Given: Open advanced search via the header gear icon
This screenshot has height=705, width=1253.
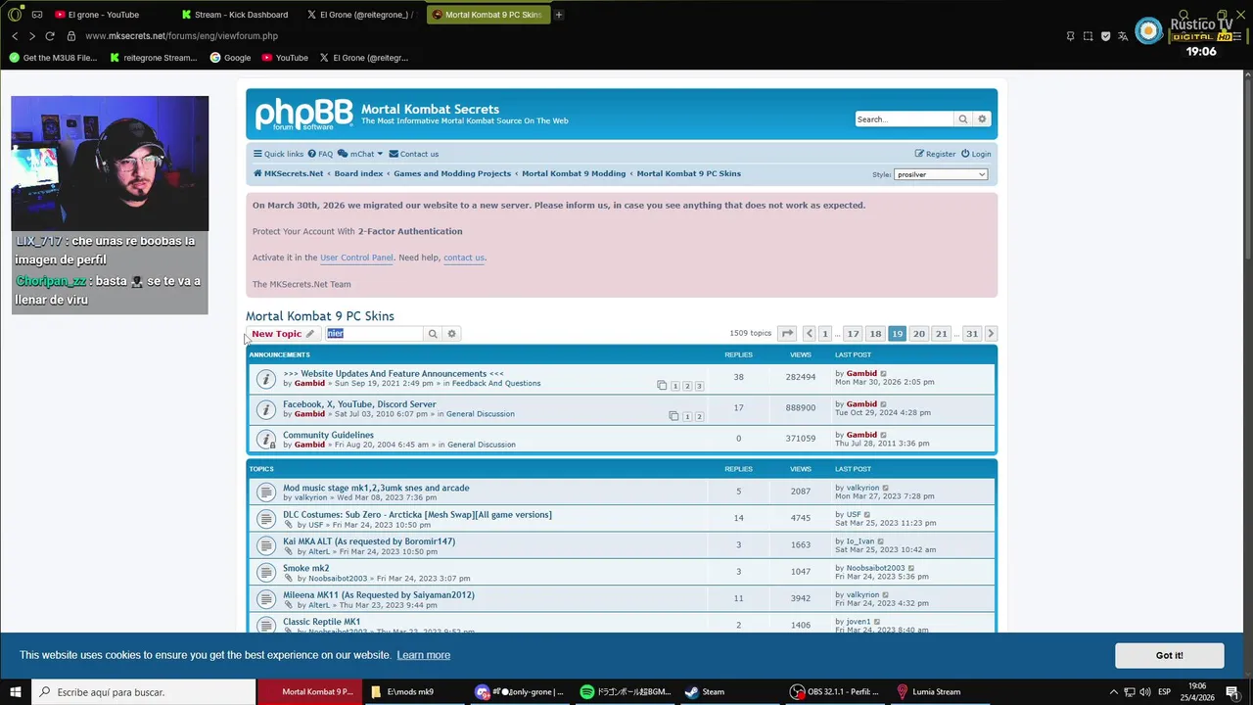Looking at the screenshot, I should 982,119.
